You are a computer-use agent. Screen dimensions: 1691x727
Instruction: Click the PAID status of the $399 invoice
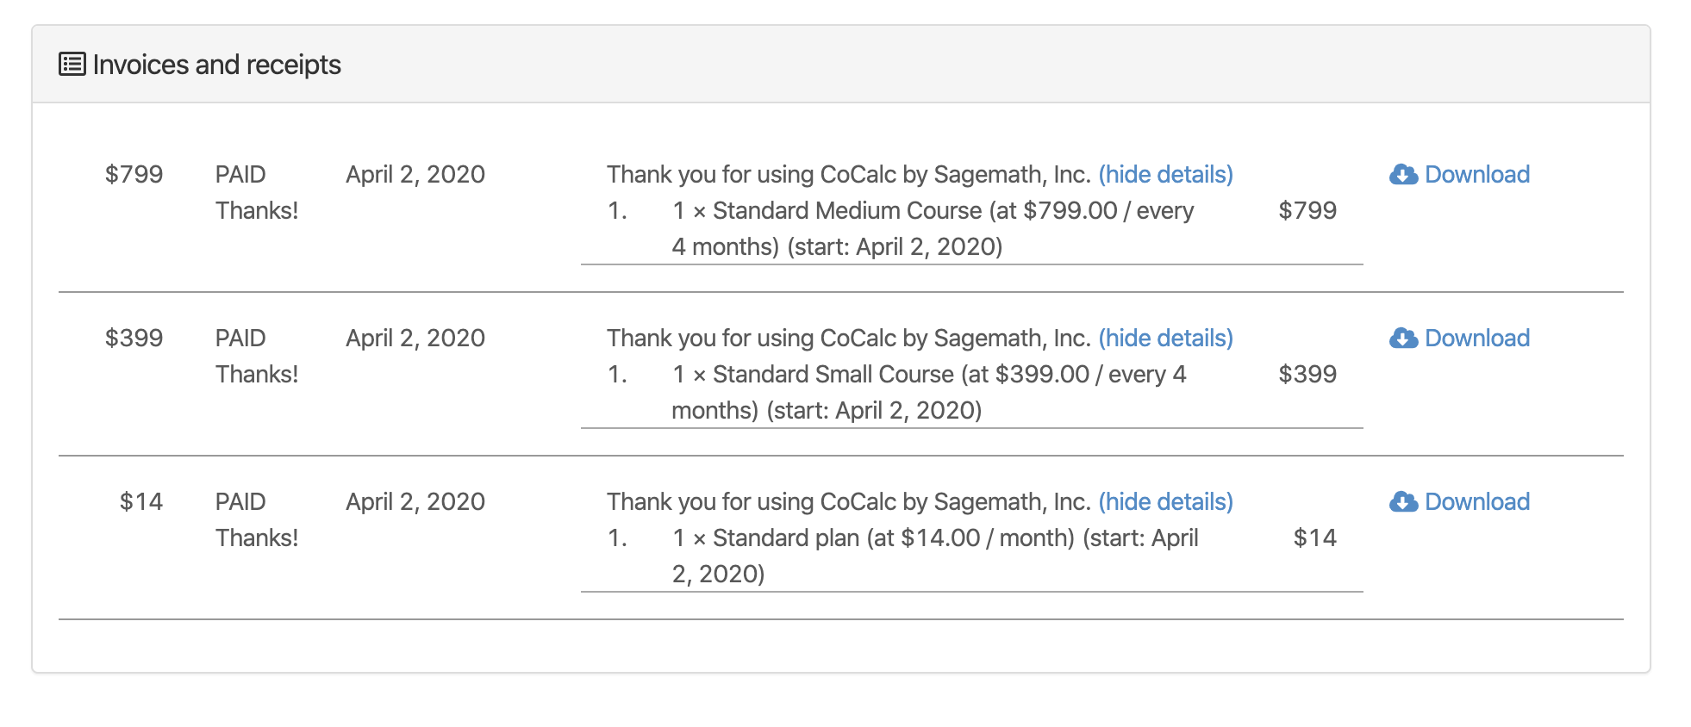click(x=240, y=339)
